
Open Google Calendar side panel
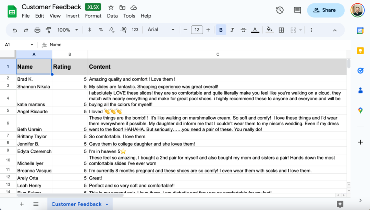[360, 31]
